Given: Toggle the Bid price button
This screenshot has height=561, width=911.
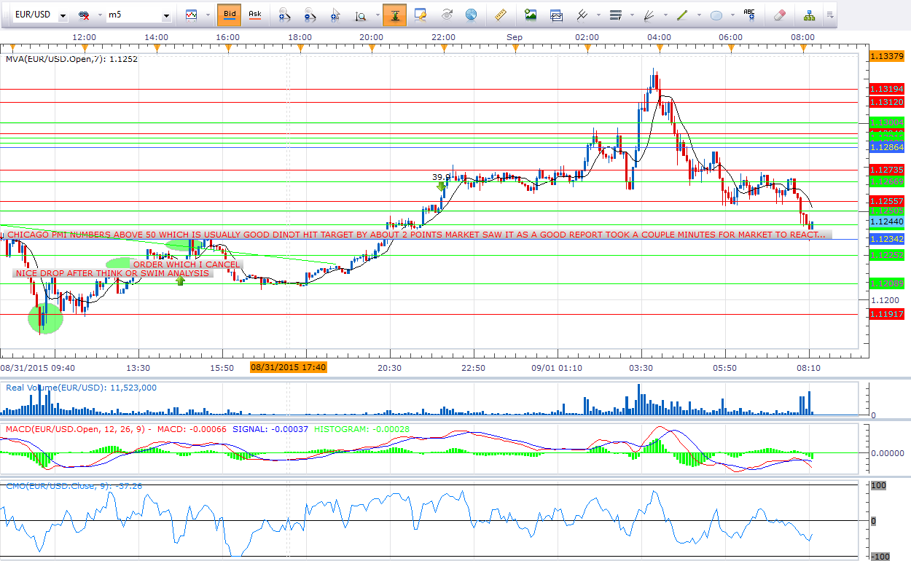Looking at the screenshot, I should tap(230, 15).
